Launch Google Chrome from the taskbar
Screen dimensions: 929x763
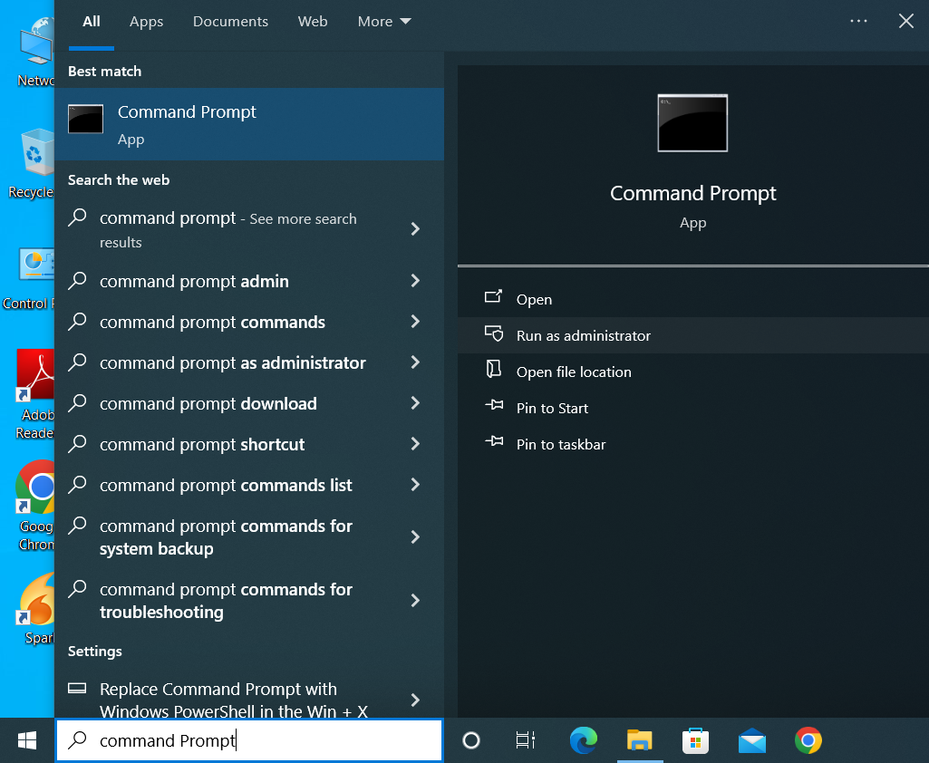pyautogui.click(x=808, y=740)
